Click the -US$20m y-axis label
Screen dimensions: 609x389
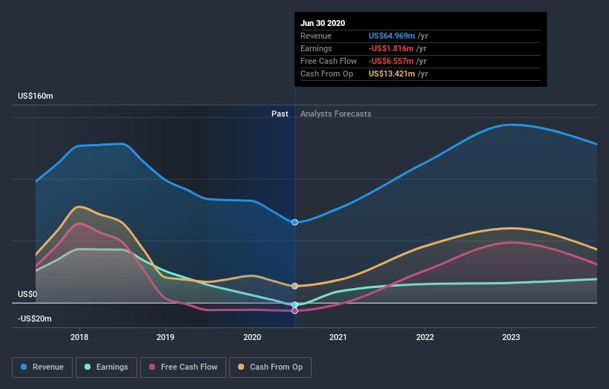pyautogui.click(x=35, y=318)
